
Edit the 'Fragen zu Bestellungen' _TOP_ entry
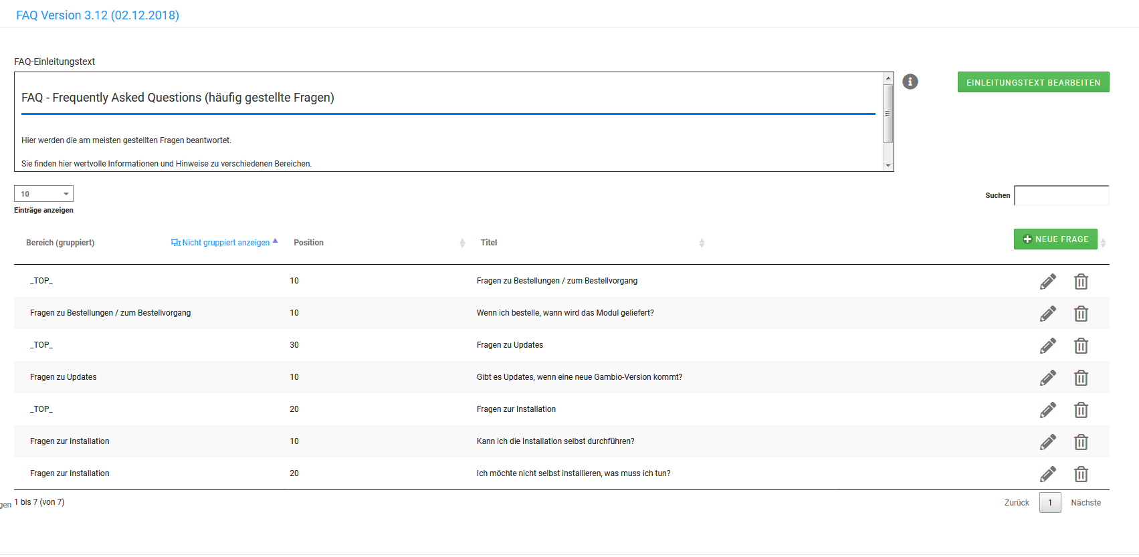pos(1047,282)
